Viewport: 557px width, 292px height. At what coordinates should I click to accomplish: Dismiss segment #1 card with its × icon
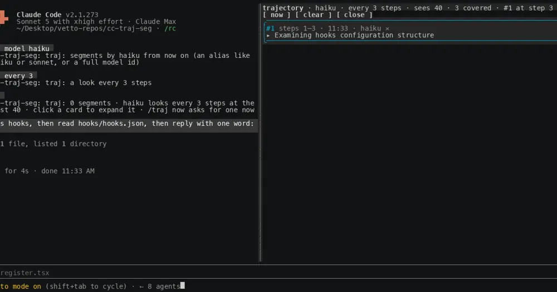387,28
